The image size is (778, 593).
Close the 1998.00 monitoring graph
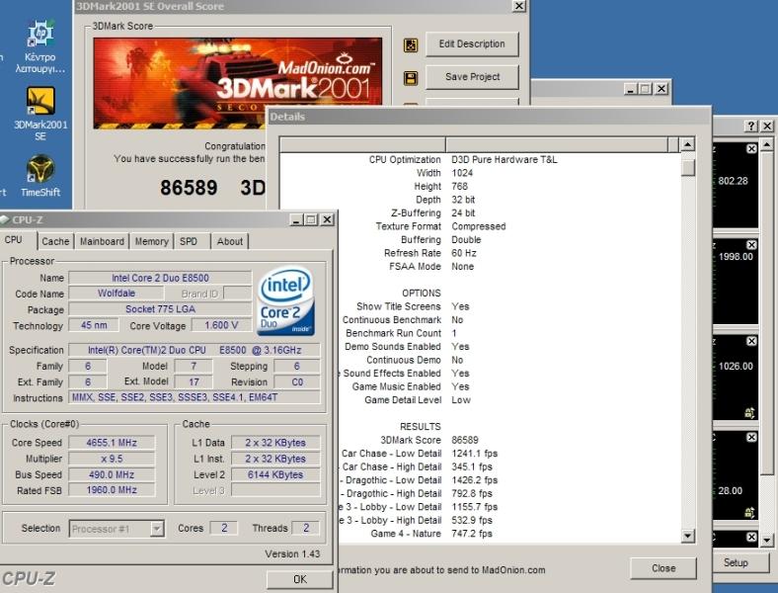751,245
